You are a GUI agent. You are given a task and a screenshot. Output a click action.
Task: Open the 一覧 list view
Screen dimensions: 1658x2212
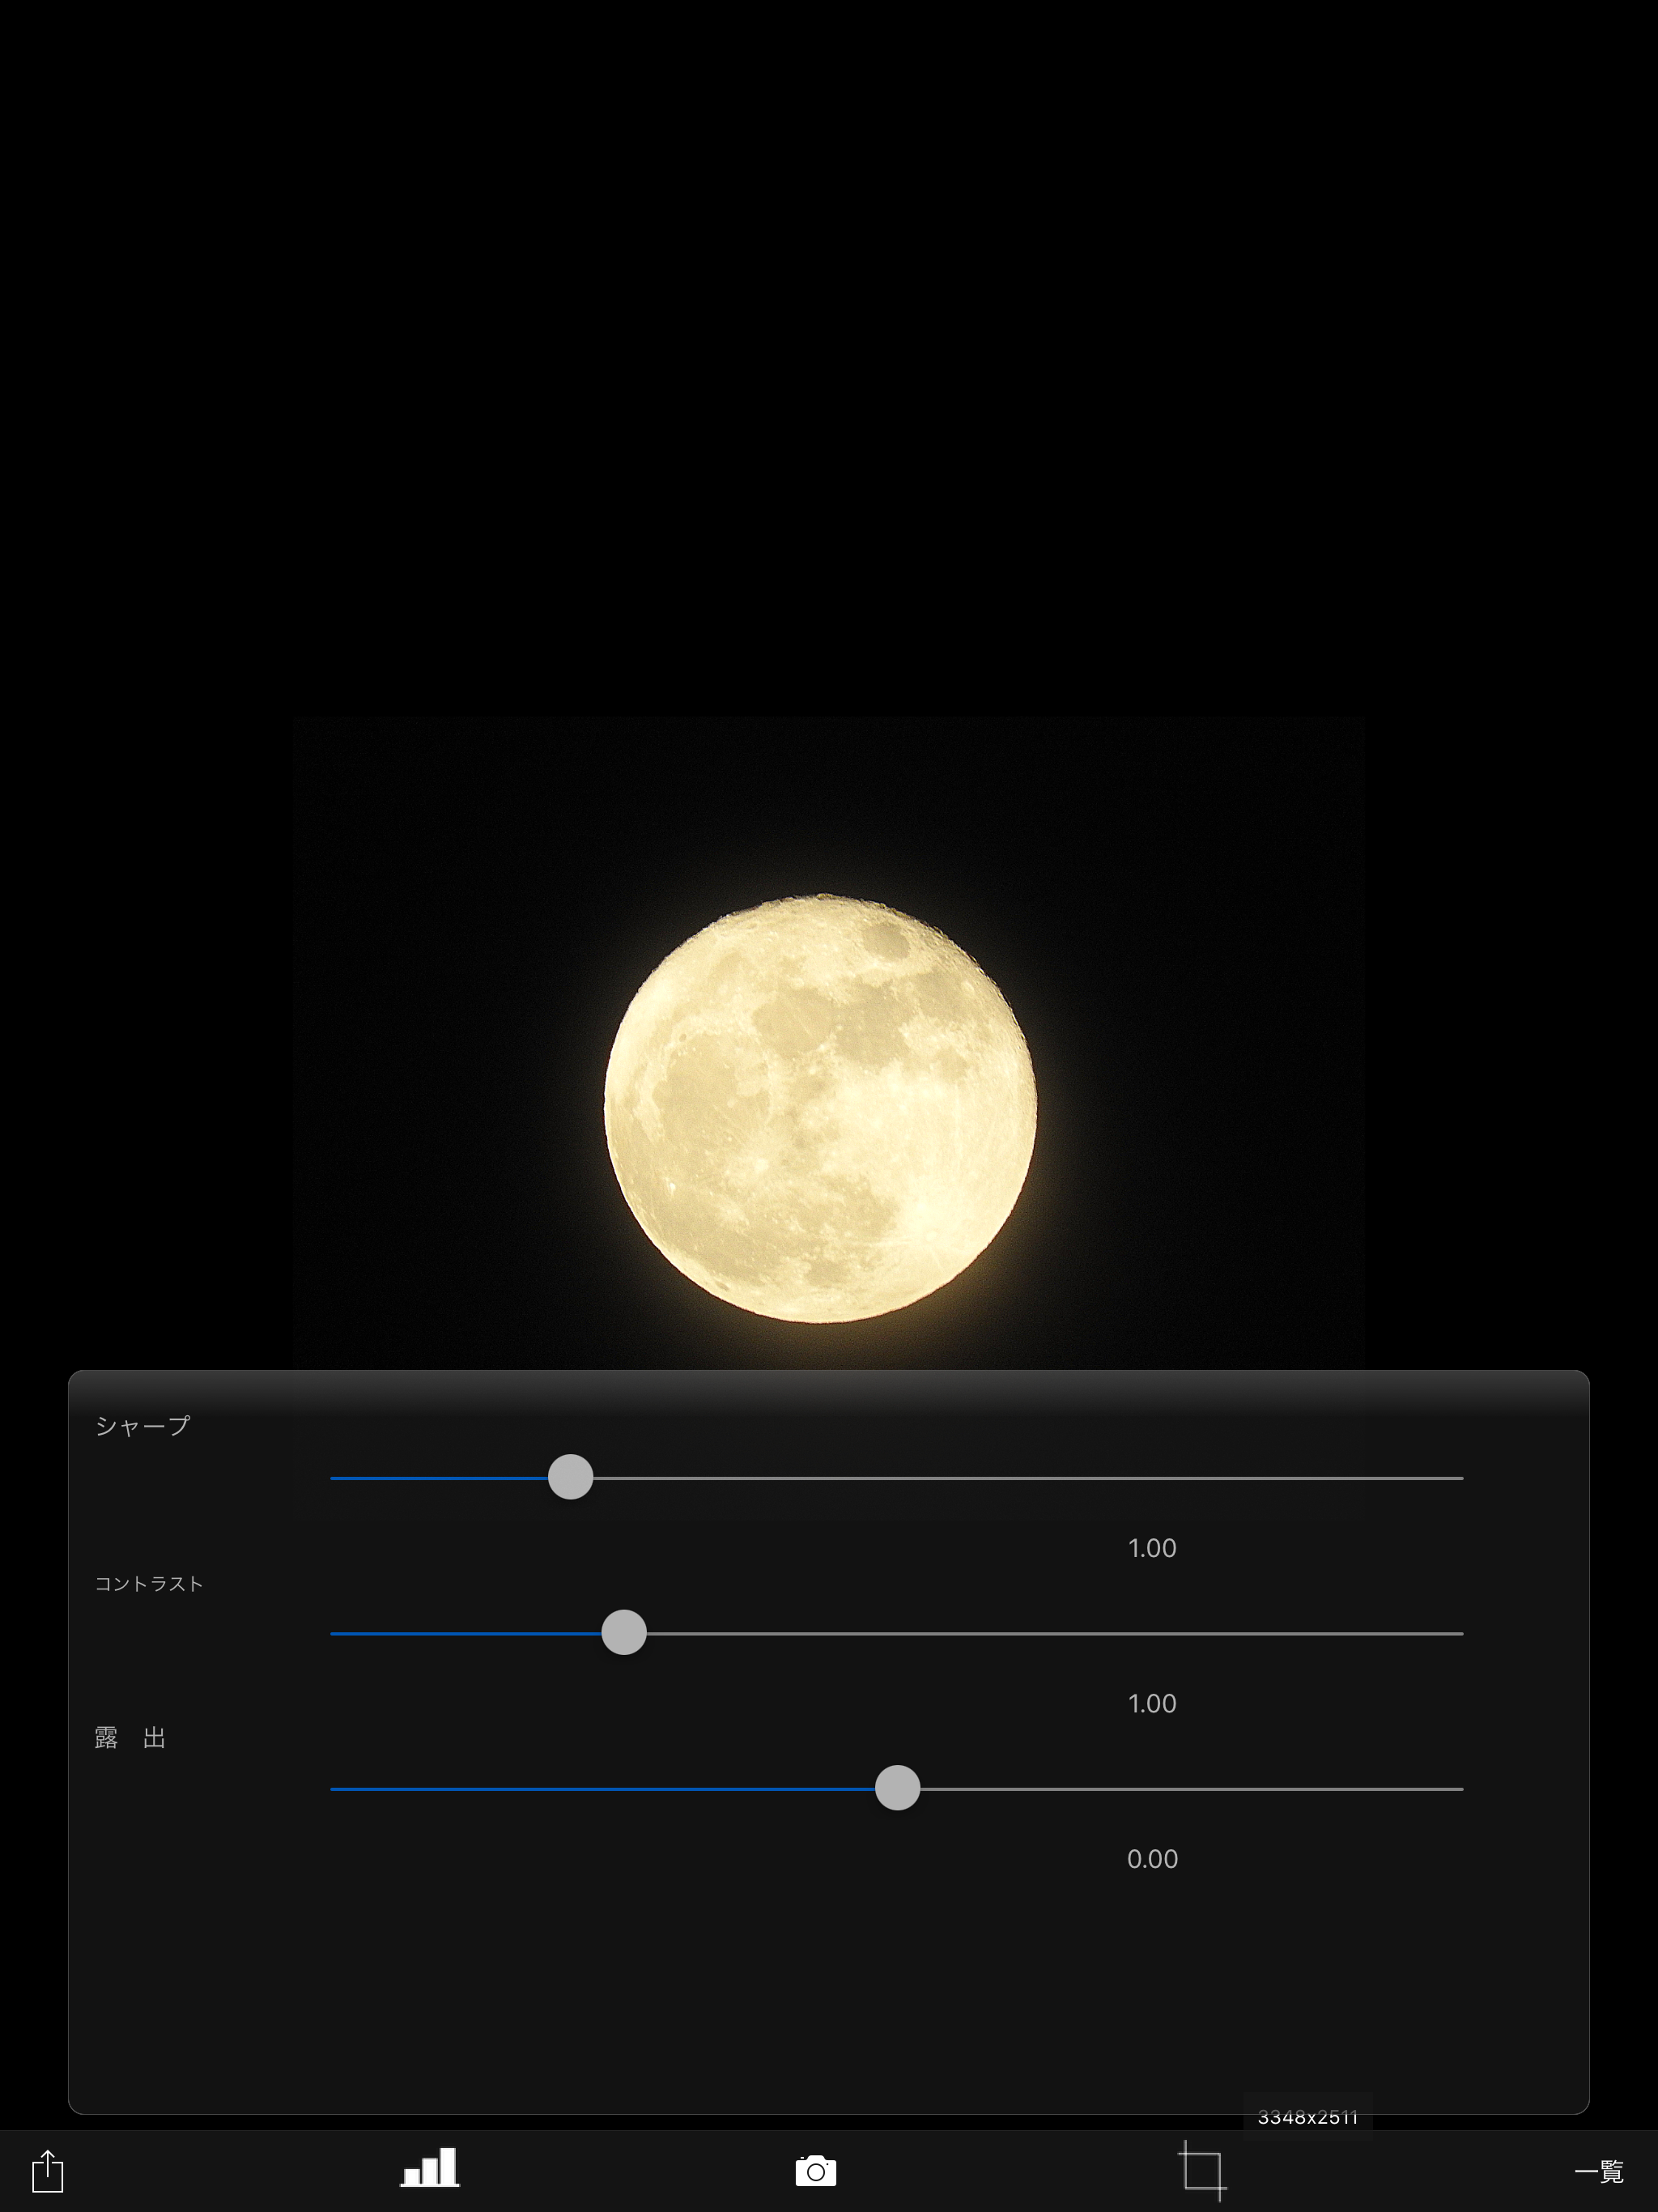click(x=1598, y=2171)
